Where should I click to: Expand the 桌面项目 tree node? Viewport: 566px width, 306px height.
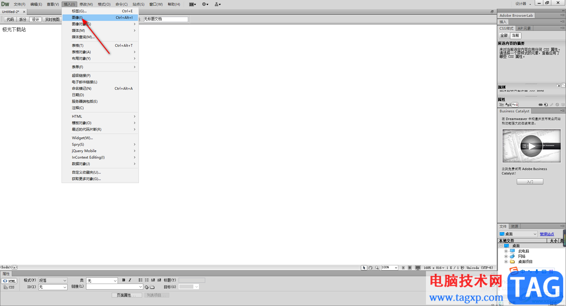506,262
